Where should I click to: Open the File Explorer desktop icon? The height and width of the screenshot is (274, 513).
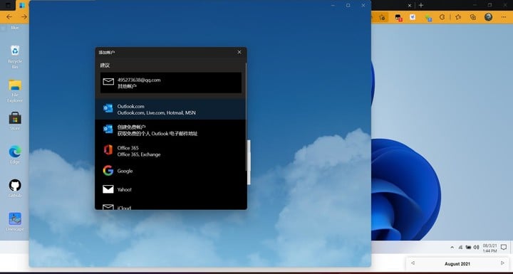15,90
